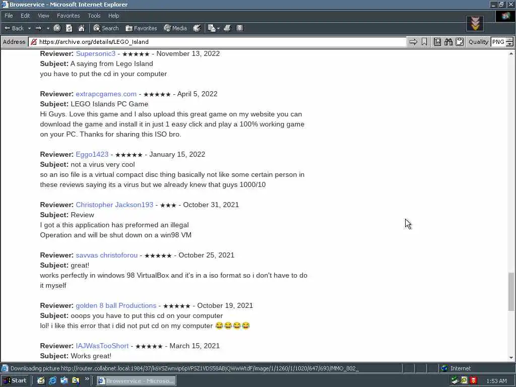
Task: Open the Favorites menu
Action: tap(68, 16)
